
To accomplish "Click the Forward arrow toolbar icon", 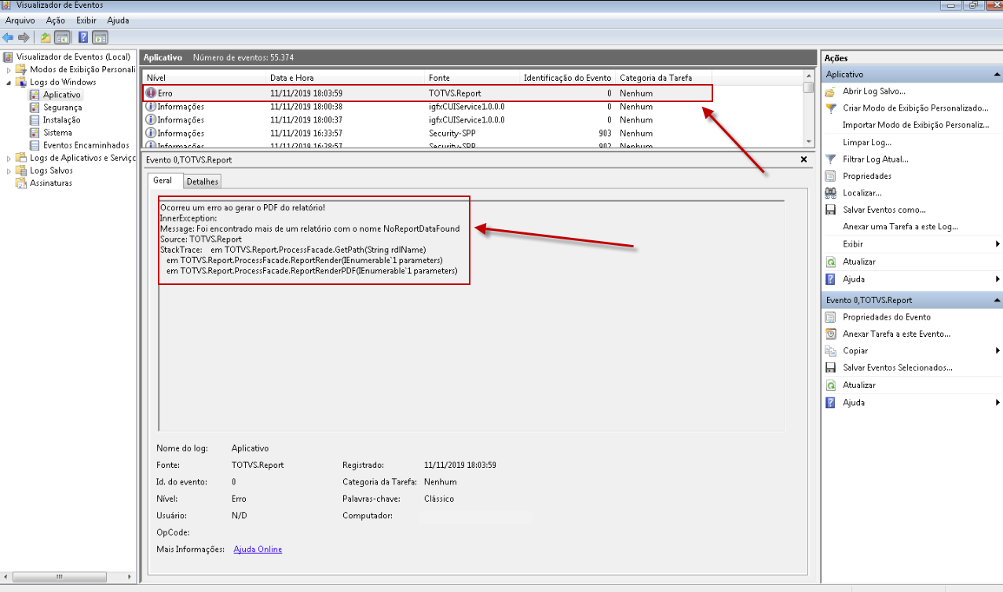I will [24, 37].
